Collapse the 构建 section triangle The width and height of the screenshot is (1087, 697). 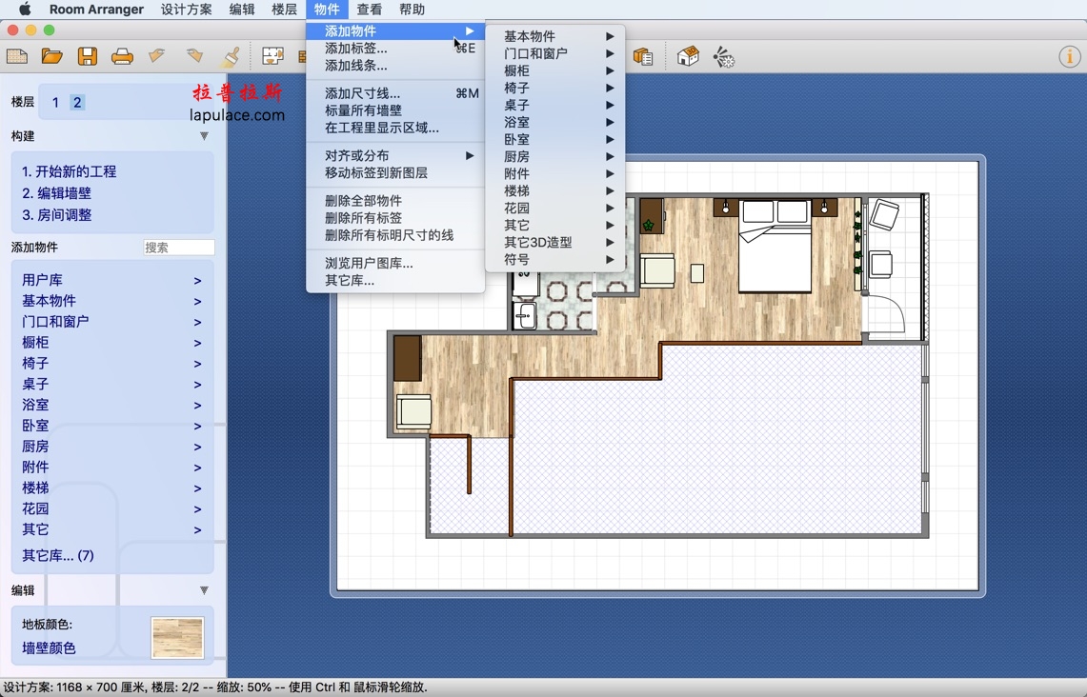click(204, 136)
